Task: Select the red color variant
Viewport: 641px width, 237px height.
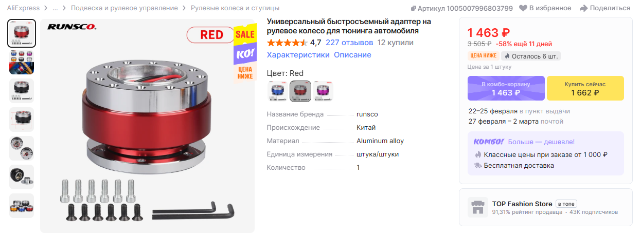Action: click(x=300, y=91)
